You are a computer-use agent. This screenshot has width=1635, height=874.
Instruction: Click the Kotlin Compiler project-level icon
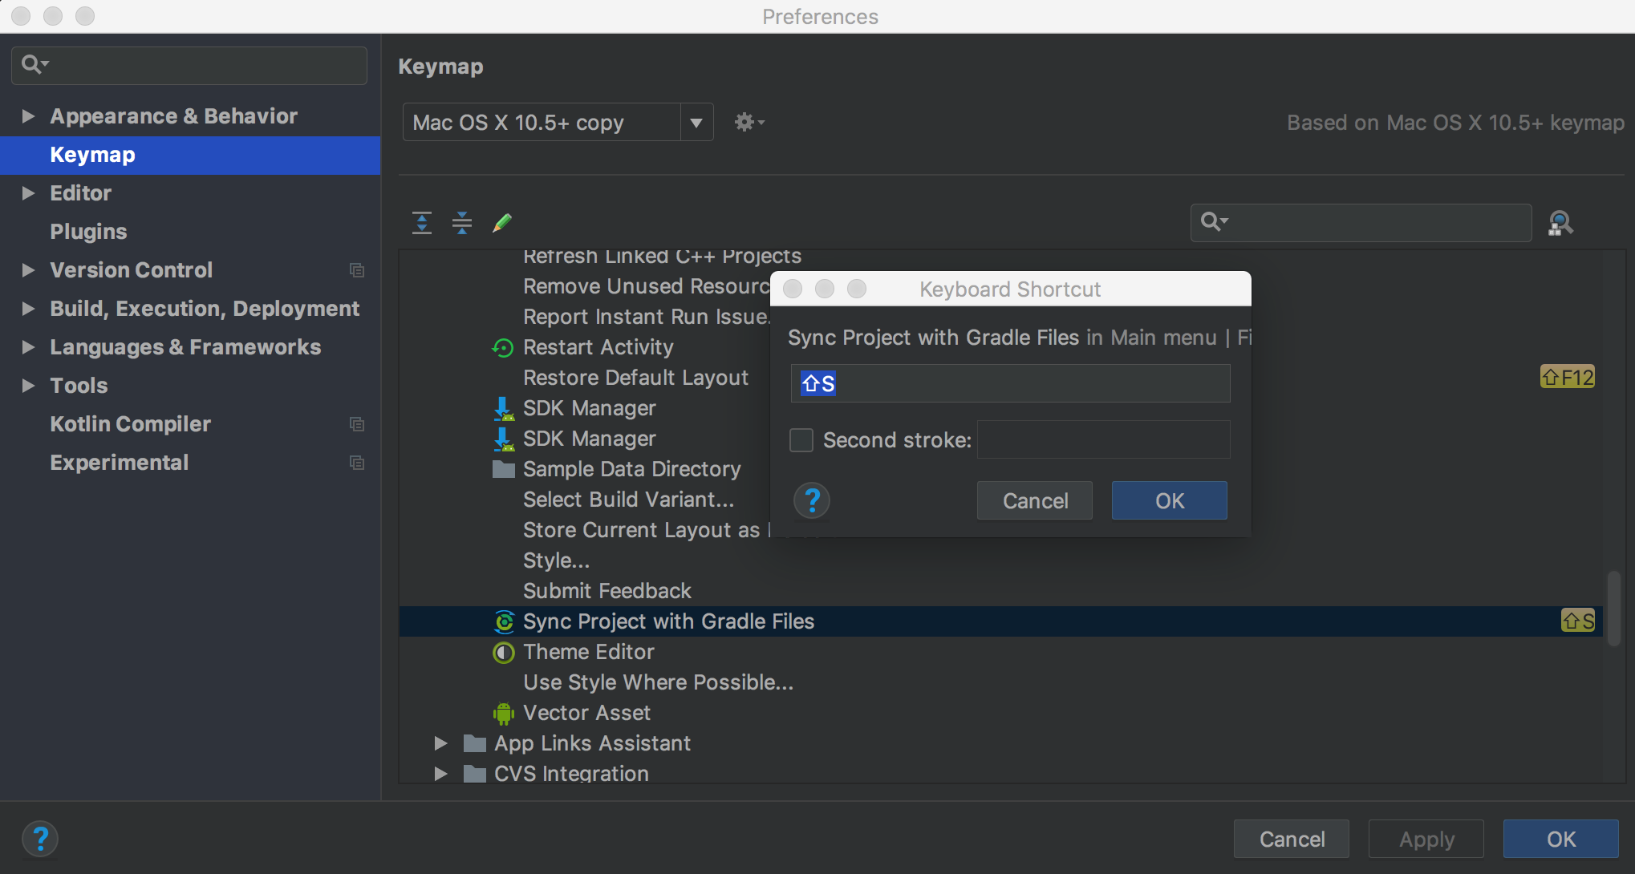(357, 424)
